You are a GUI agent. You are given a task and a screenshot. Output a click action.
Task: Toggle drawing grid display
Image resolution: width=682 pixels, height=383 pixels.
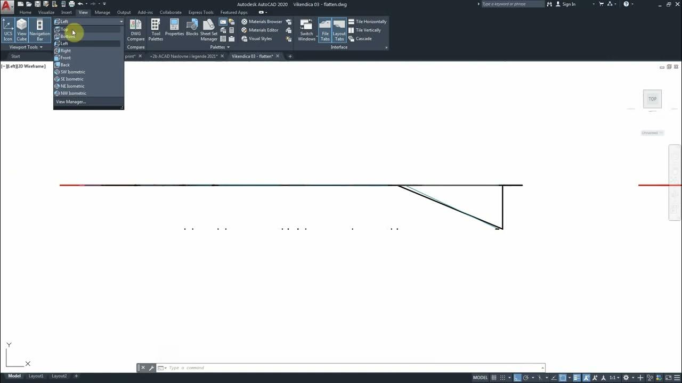tap(494, 378)
